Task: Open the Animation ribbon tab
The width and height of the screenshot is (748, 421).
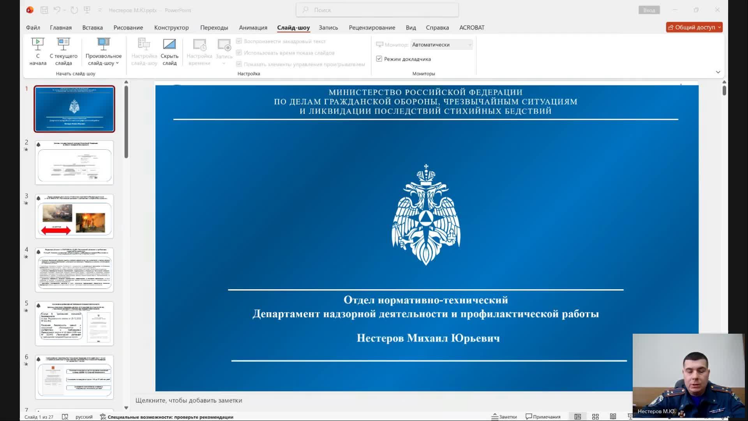Action: [253, 28]
